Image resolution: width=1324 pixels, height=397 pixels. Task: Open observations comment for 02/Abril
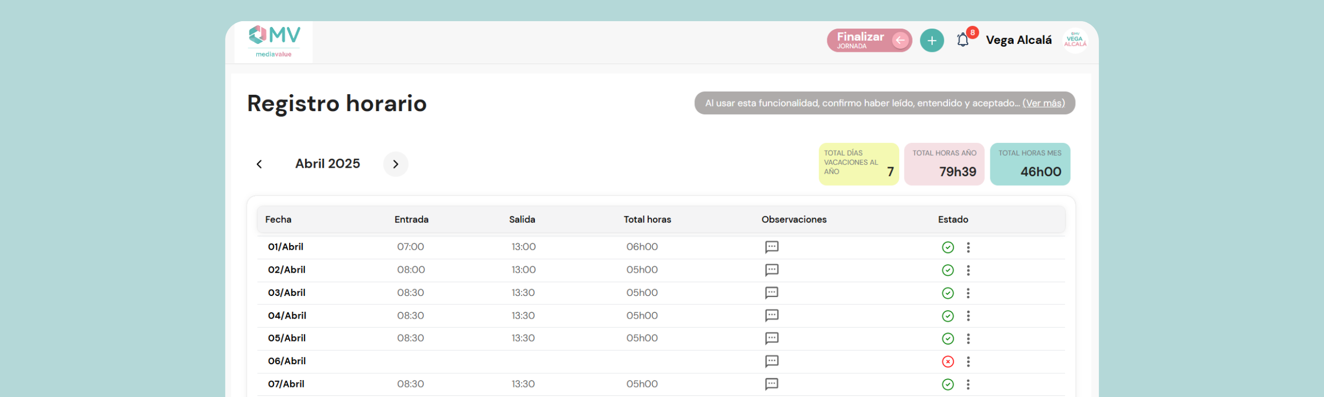pos(772,270)
